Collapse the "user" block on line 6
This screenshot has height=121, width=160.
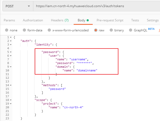pos(11,56)
